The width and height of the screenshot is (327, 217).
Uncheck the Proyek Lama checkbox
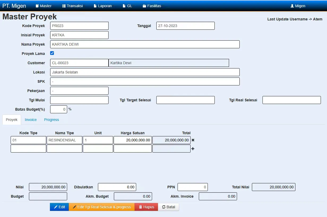click(52, 53)
